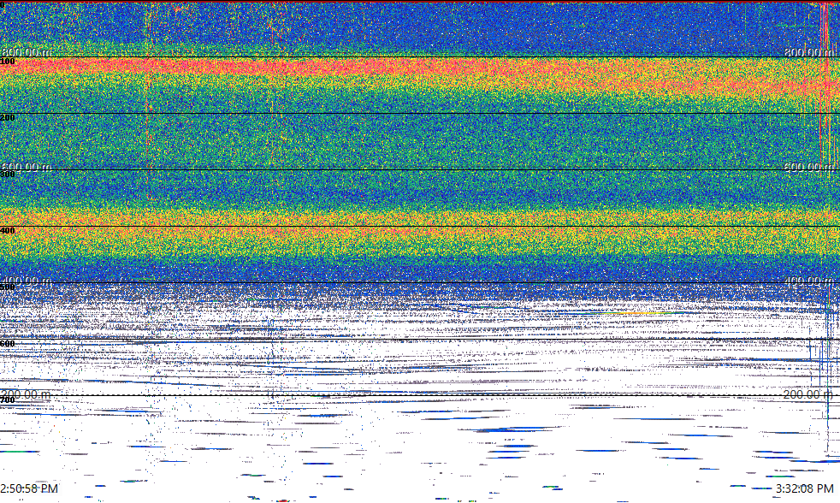Click the end timestamp 3:32:08 PM
The width and height of the screenshot is (840, 503).
pos(805,488)
